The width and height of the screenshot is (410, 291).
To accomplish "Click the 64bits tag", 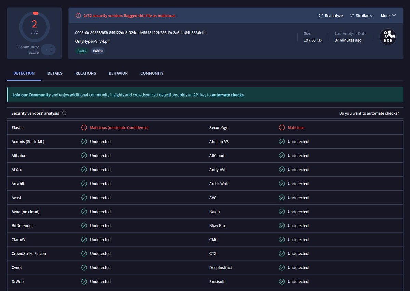I will (98, 51).
